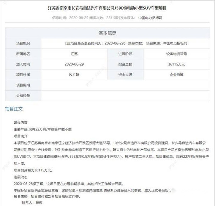The width and height of the screenshot is (215, 206).
Task: Click the 进展阶段 label cell
Action: pyautogui.click(x=125, y=54)
